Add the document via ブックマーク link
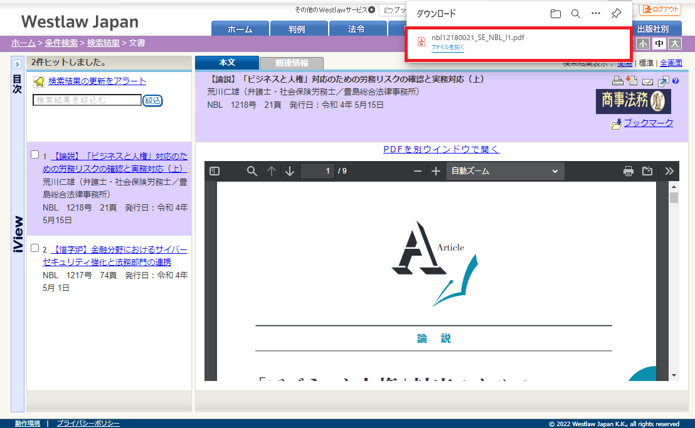695x428 pixels. [x=649, y=123]
